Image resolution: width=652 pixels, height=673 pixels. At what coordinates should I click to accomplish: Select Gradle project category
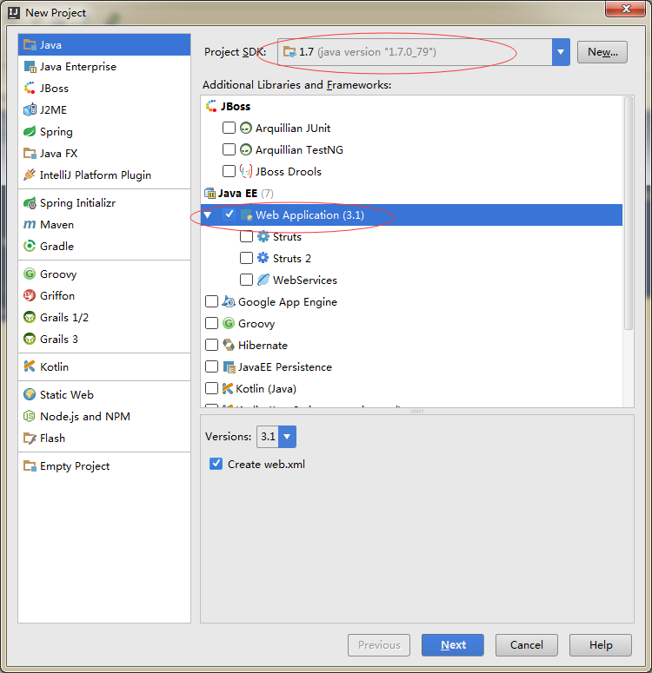pos(104,246)
